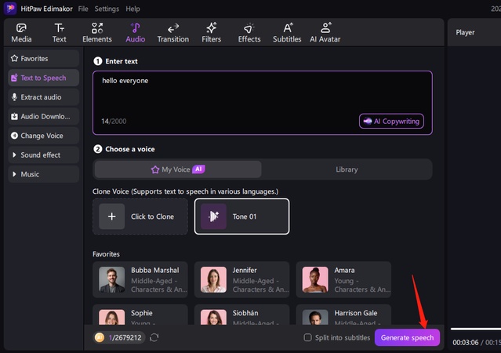This screenshot has height=353, width=501.
Task: Click the refresh credits icon
Action: (x=154, y=337)
